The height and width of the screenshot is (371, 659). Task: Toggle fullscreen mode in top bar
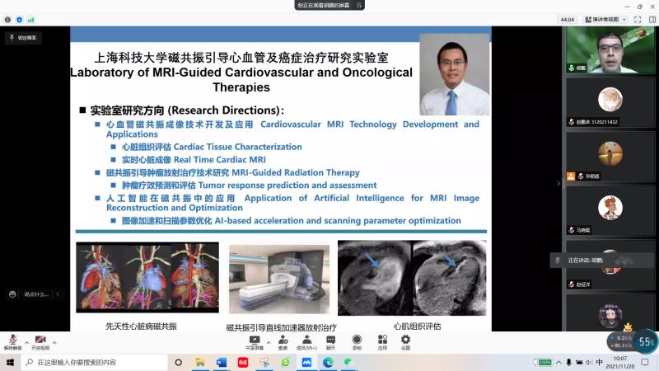(x=638, y=19)
